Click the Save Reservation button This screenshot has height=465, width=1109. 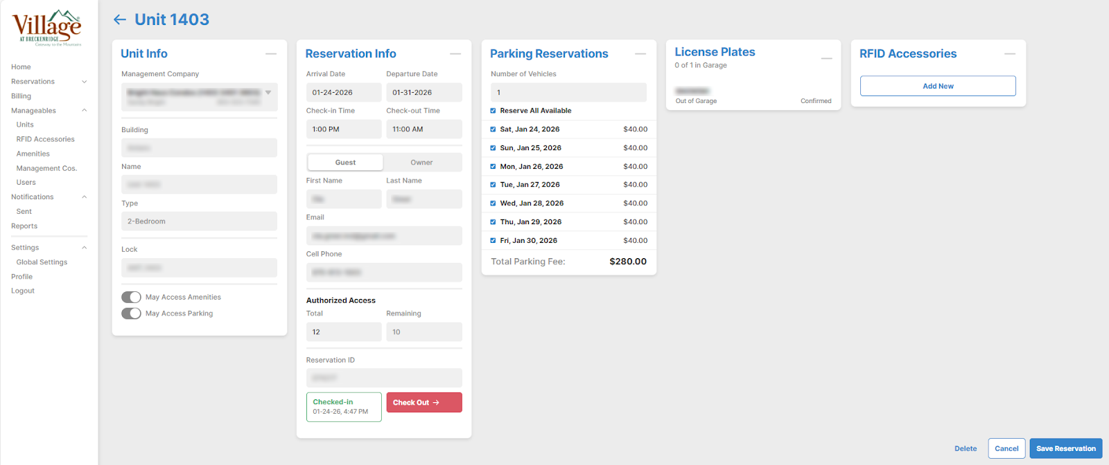(x=1065, y=448)
